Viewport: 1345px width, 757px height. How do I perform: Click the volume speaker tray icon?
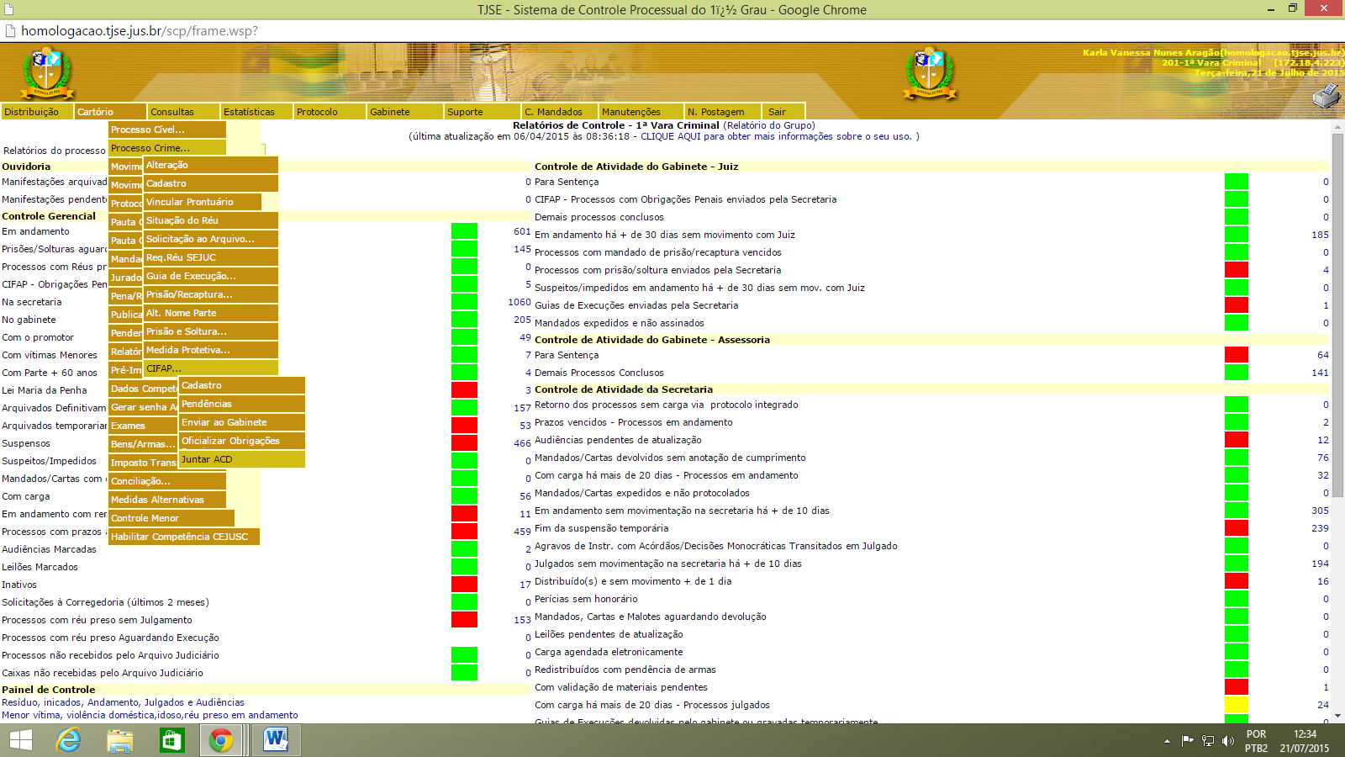coord(1228,741)
